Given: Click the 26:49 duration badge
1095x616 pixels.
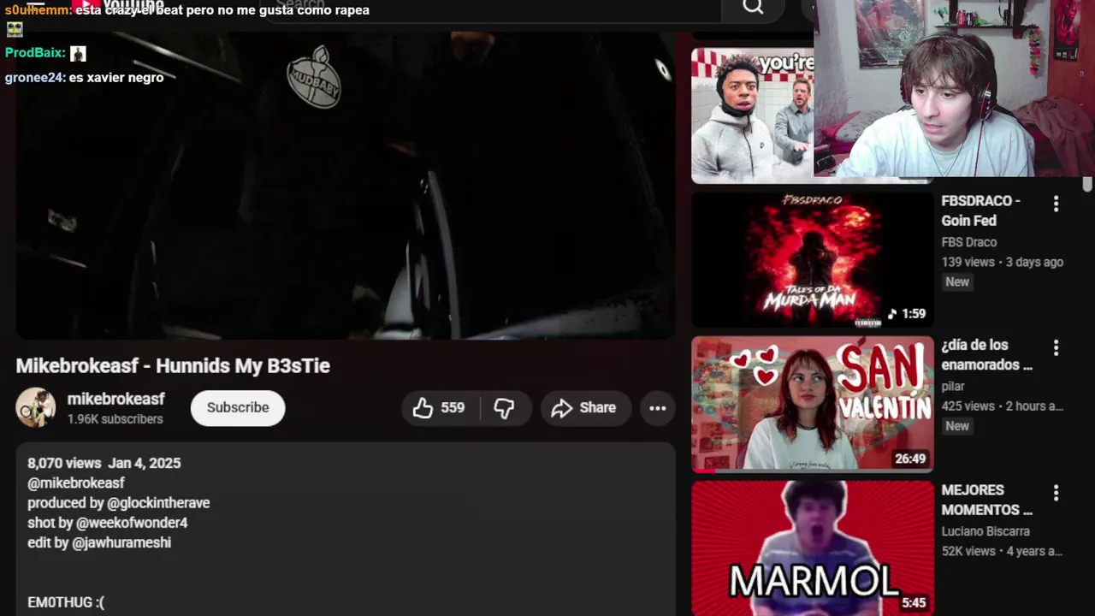Looking at the screenshot, I should [910, 459].
